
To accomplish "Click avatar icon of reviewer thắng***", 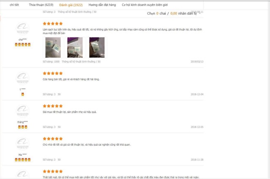I will [22, 111].
